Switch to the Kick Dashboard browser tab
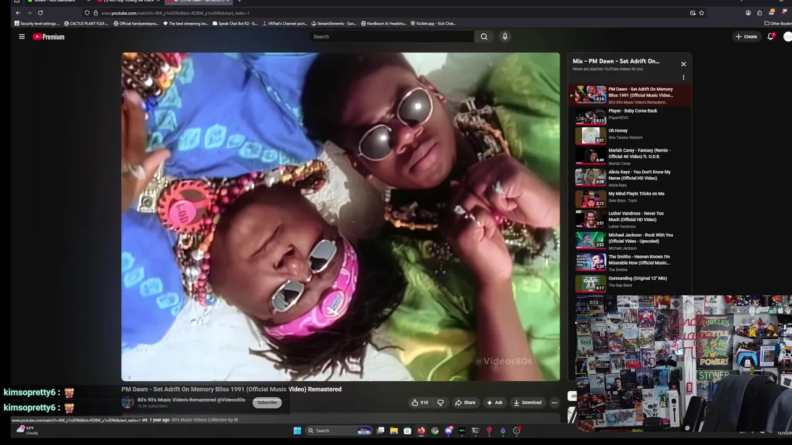 click(52, 1)
